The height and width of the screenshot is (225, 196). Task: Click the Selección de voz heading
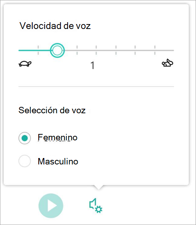pyautogui.click(x=52, y=110)
